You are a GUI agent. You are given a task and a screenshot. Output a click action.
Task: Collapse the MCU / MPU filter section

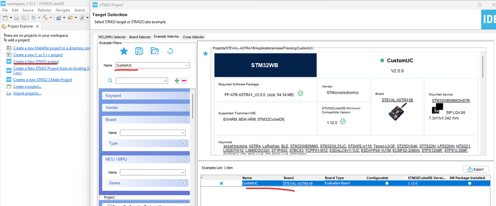point(186,159)
